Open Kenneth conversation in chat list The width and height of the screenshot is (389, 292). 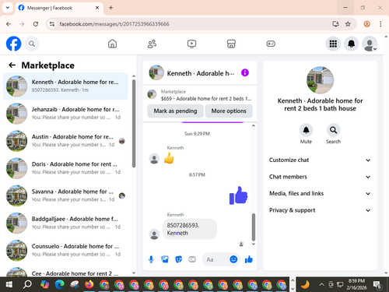click(65, 86)
